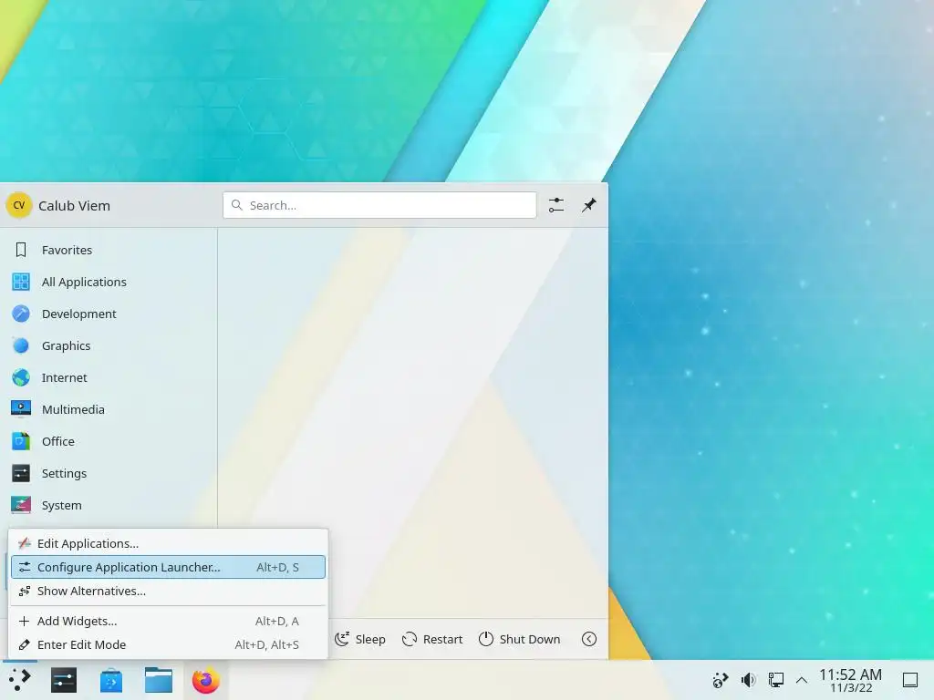The height and width of the screenshot is (700, 934).
Task: Click the System category icon
Action: [x=21, y=505]
